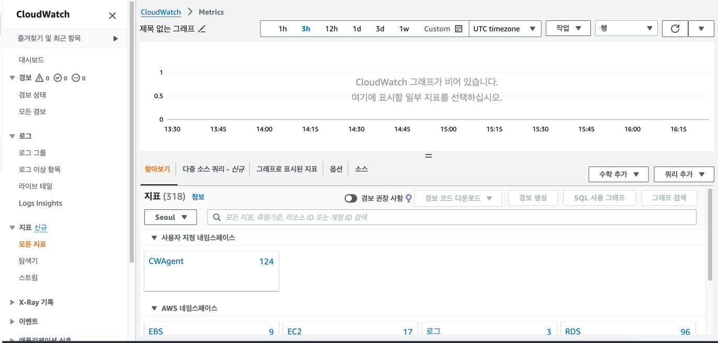The width and height of the screenshot is (718, 343).
Task: Open the Dashboards (대시보드) sidebar item
Action: [31, 60]
